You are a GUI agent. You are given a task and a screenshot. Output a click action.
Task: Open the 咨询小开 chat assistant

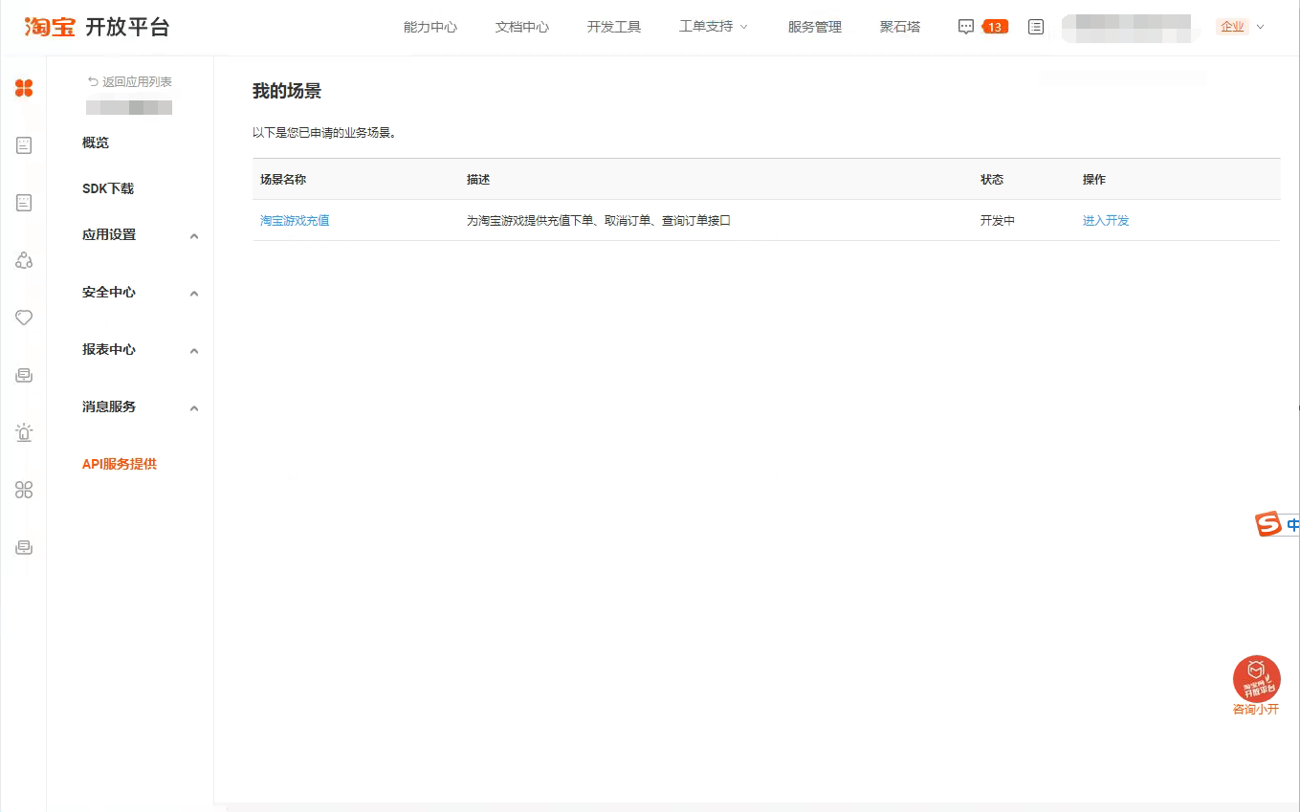(1256, 686)
